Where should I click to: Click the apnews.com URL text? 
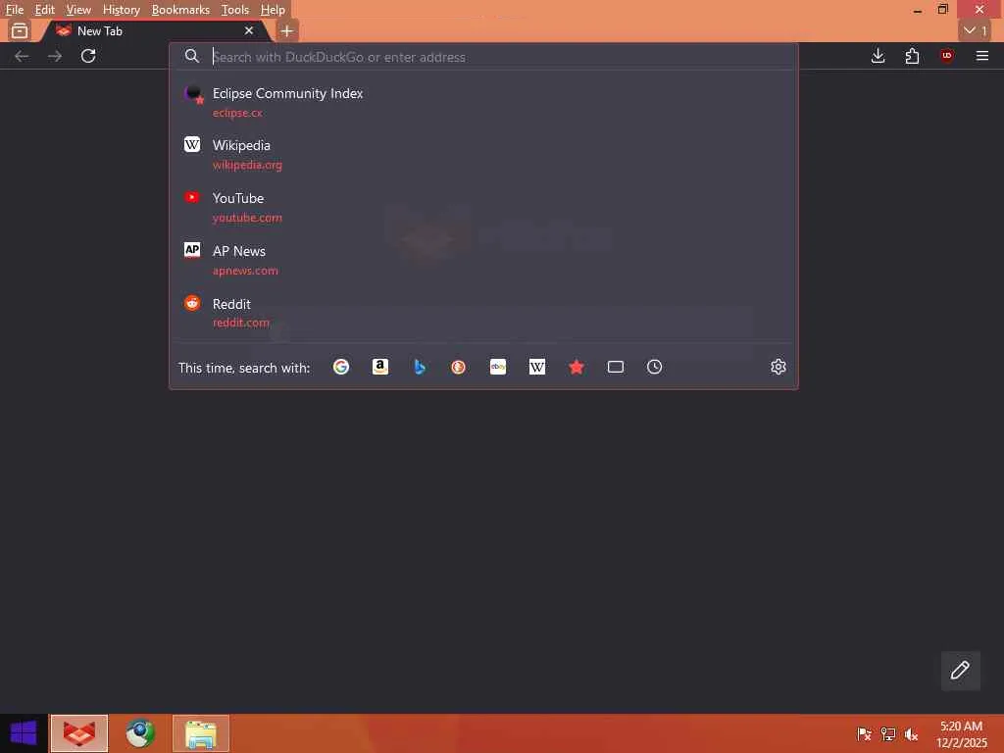click(245, 271)
